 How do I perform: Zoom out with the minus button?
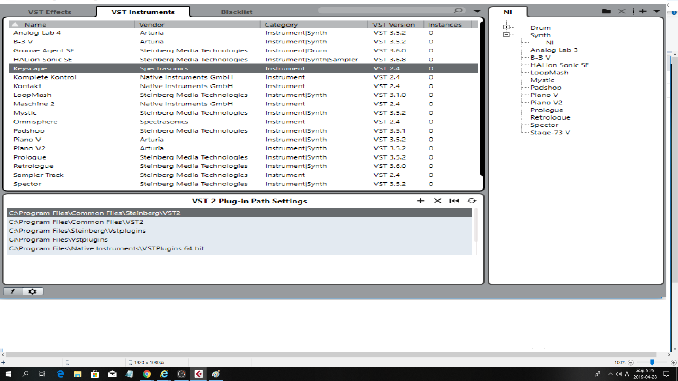631,362
